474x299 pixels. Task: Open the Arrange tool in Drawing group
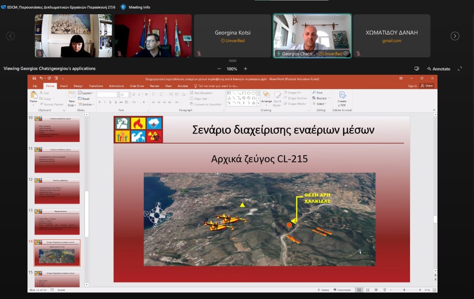(x=266, y=97)
